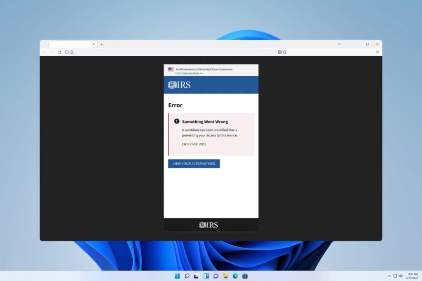
Task: Click the IRS logo in the footer
Action: (x=209, y=225)
